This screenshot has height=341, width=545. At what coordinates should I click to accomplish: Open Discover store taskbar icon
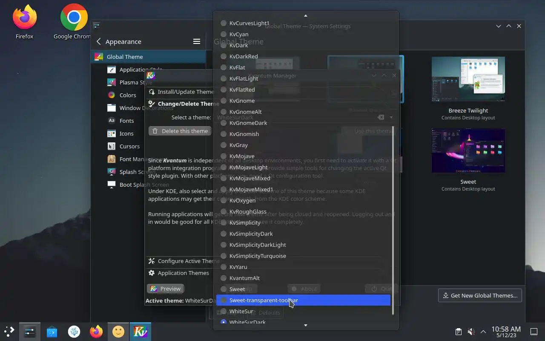[52, 331]
